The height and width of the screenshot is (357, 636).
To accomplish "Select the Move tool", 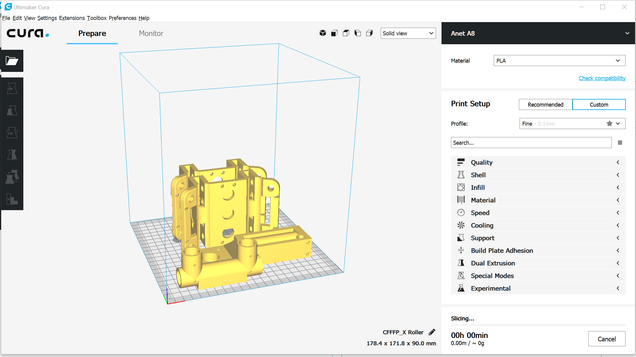I will [x=12, y=88].
